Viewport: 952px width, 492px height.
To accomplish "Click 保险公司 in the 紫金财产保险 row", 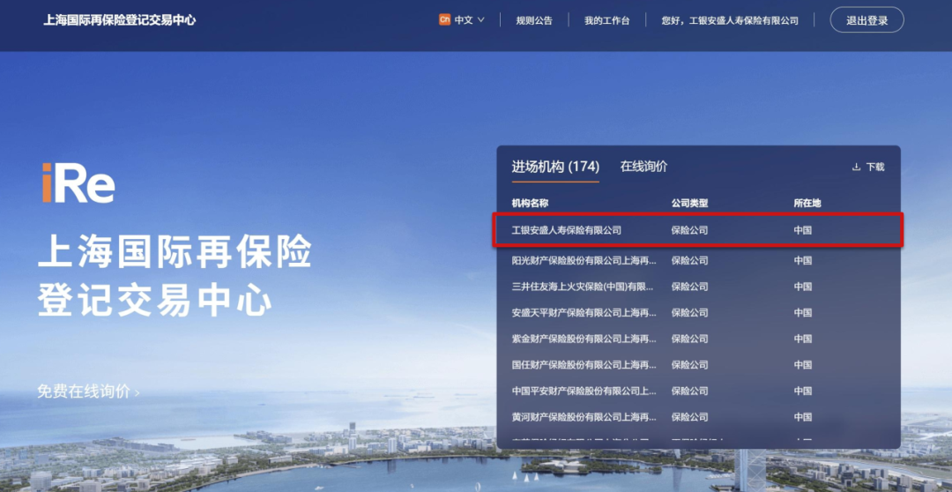I will click(689, 339).
